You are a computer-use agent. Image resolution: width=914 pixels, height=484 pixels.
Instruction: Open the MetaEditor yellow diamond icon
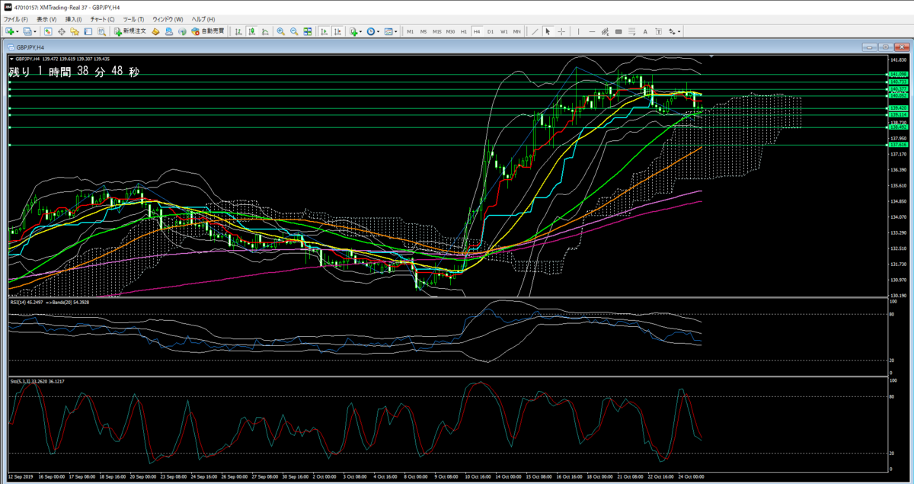point(155,31)
